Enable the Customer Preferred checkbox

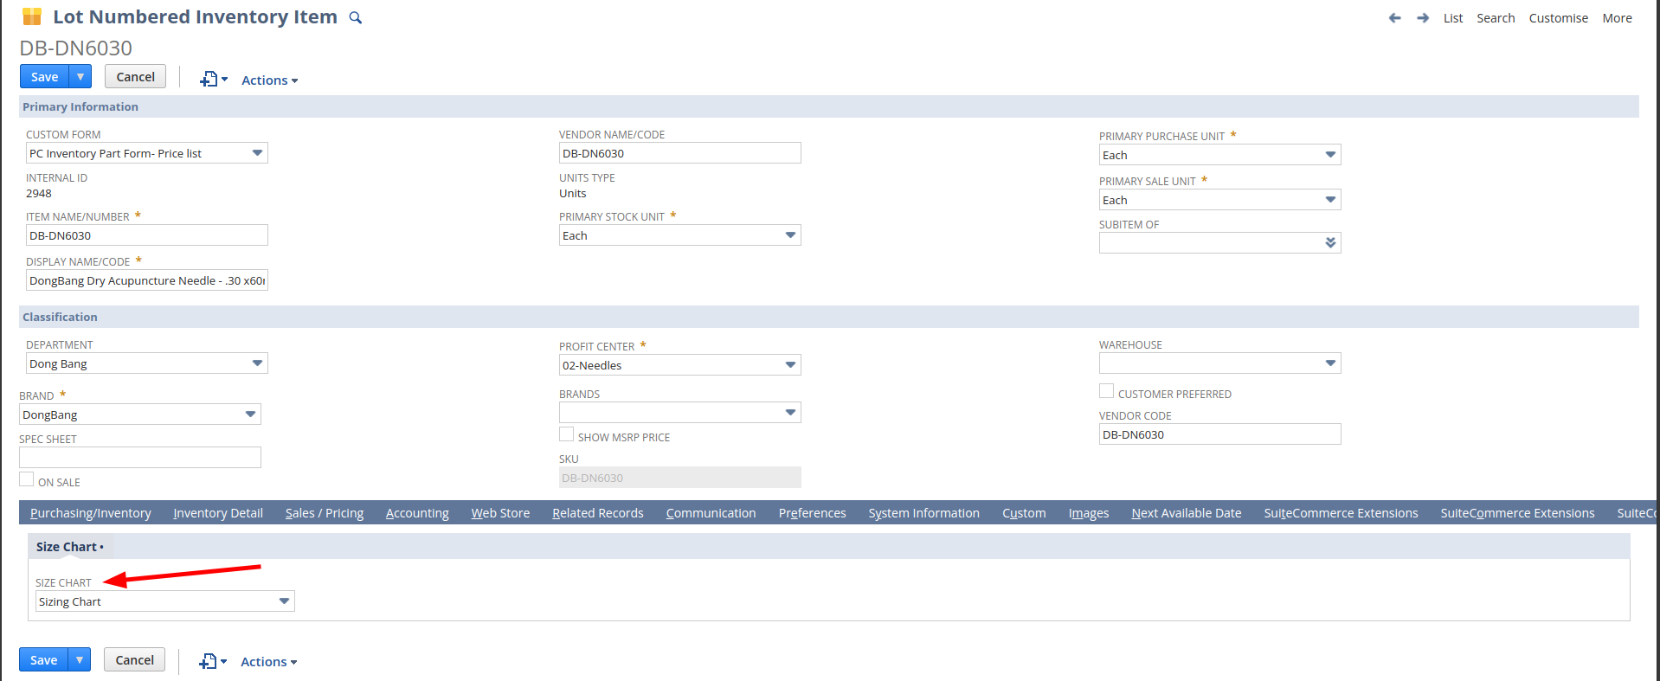(1106, 392)
